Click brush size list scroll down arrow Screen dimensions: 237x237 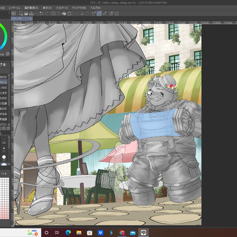click(9, 164)
